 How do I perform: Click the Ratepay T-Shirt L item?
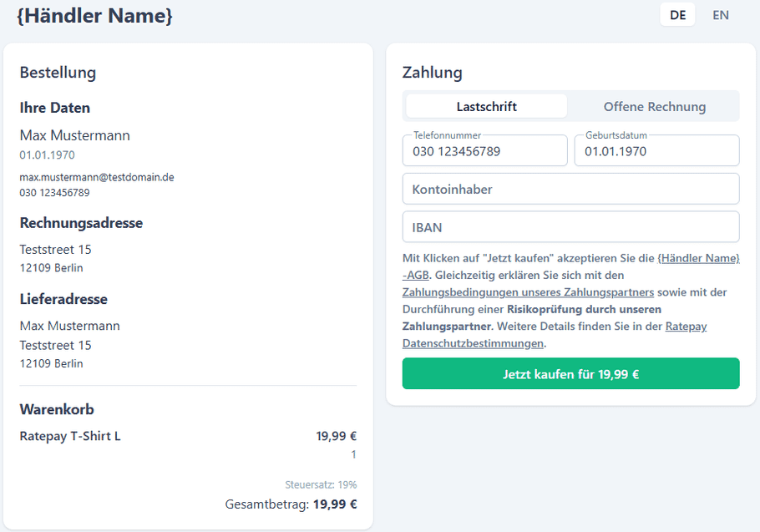(70, 436)
